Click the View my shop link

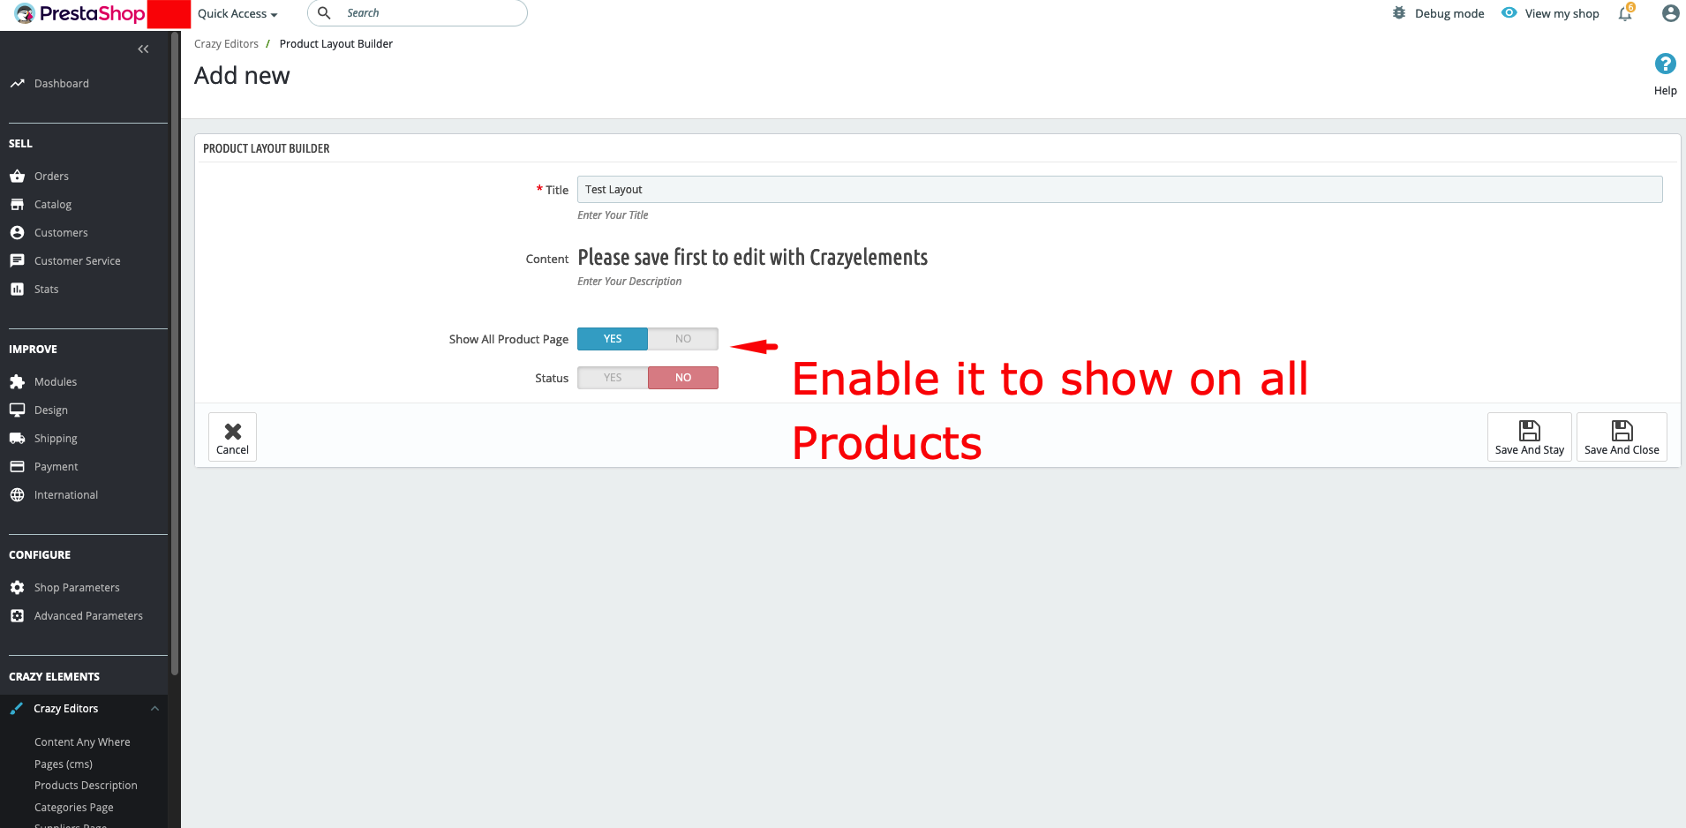1562,13
